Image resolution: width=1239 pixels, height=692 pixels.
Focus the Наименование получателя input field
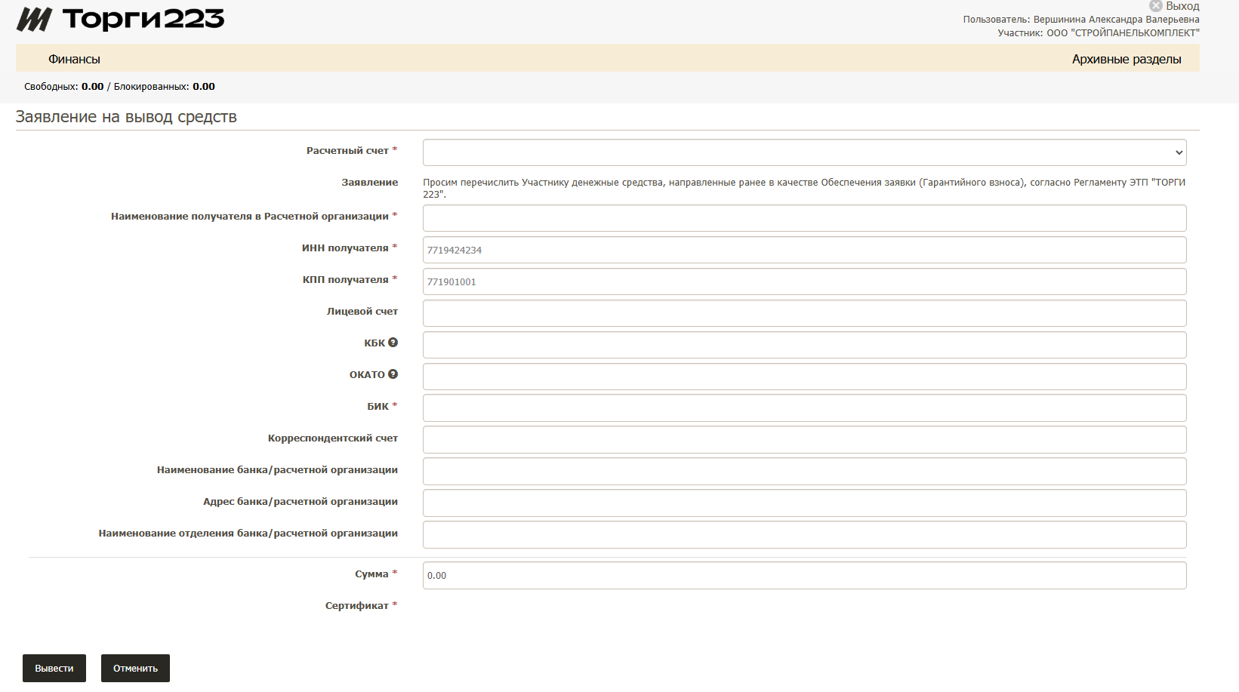pyautogui.click(x=804, y=218)
